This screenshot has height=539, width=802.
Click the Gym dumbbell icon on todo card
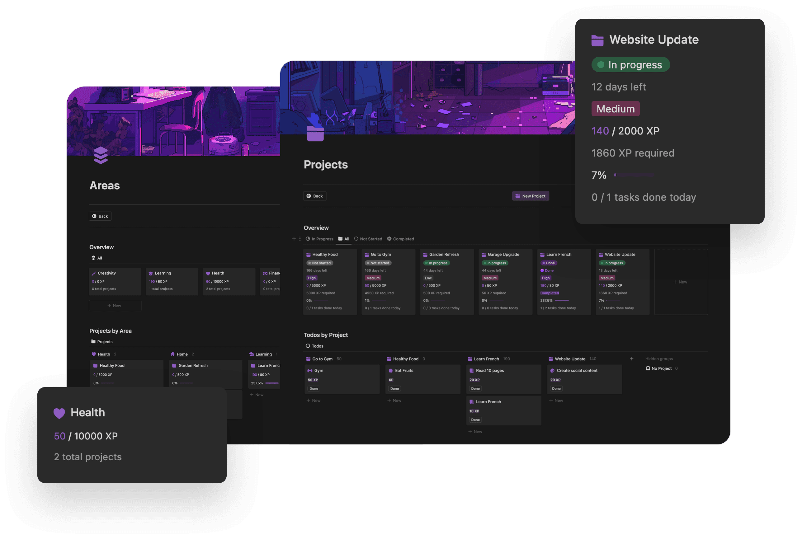click(309, 371)
